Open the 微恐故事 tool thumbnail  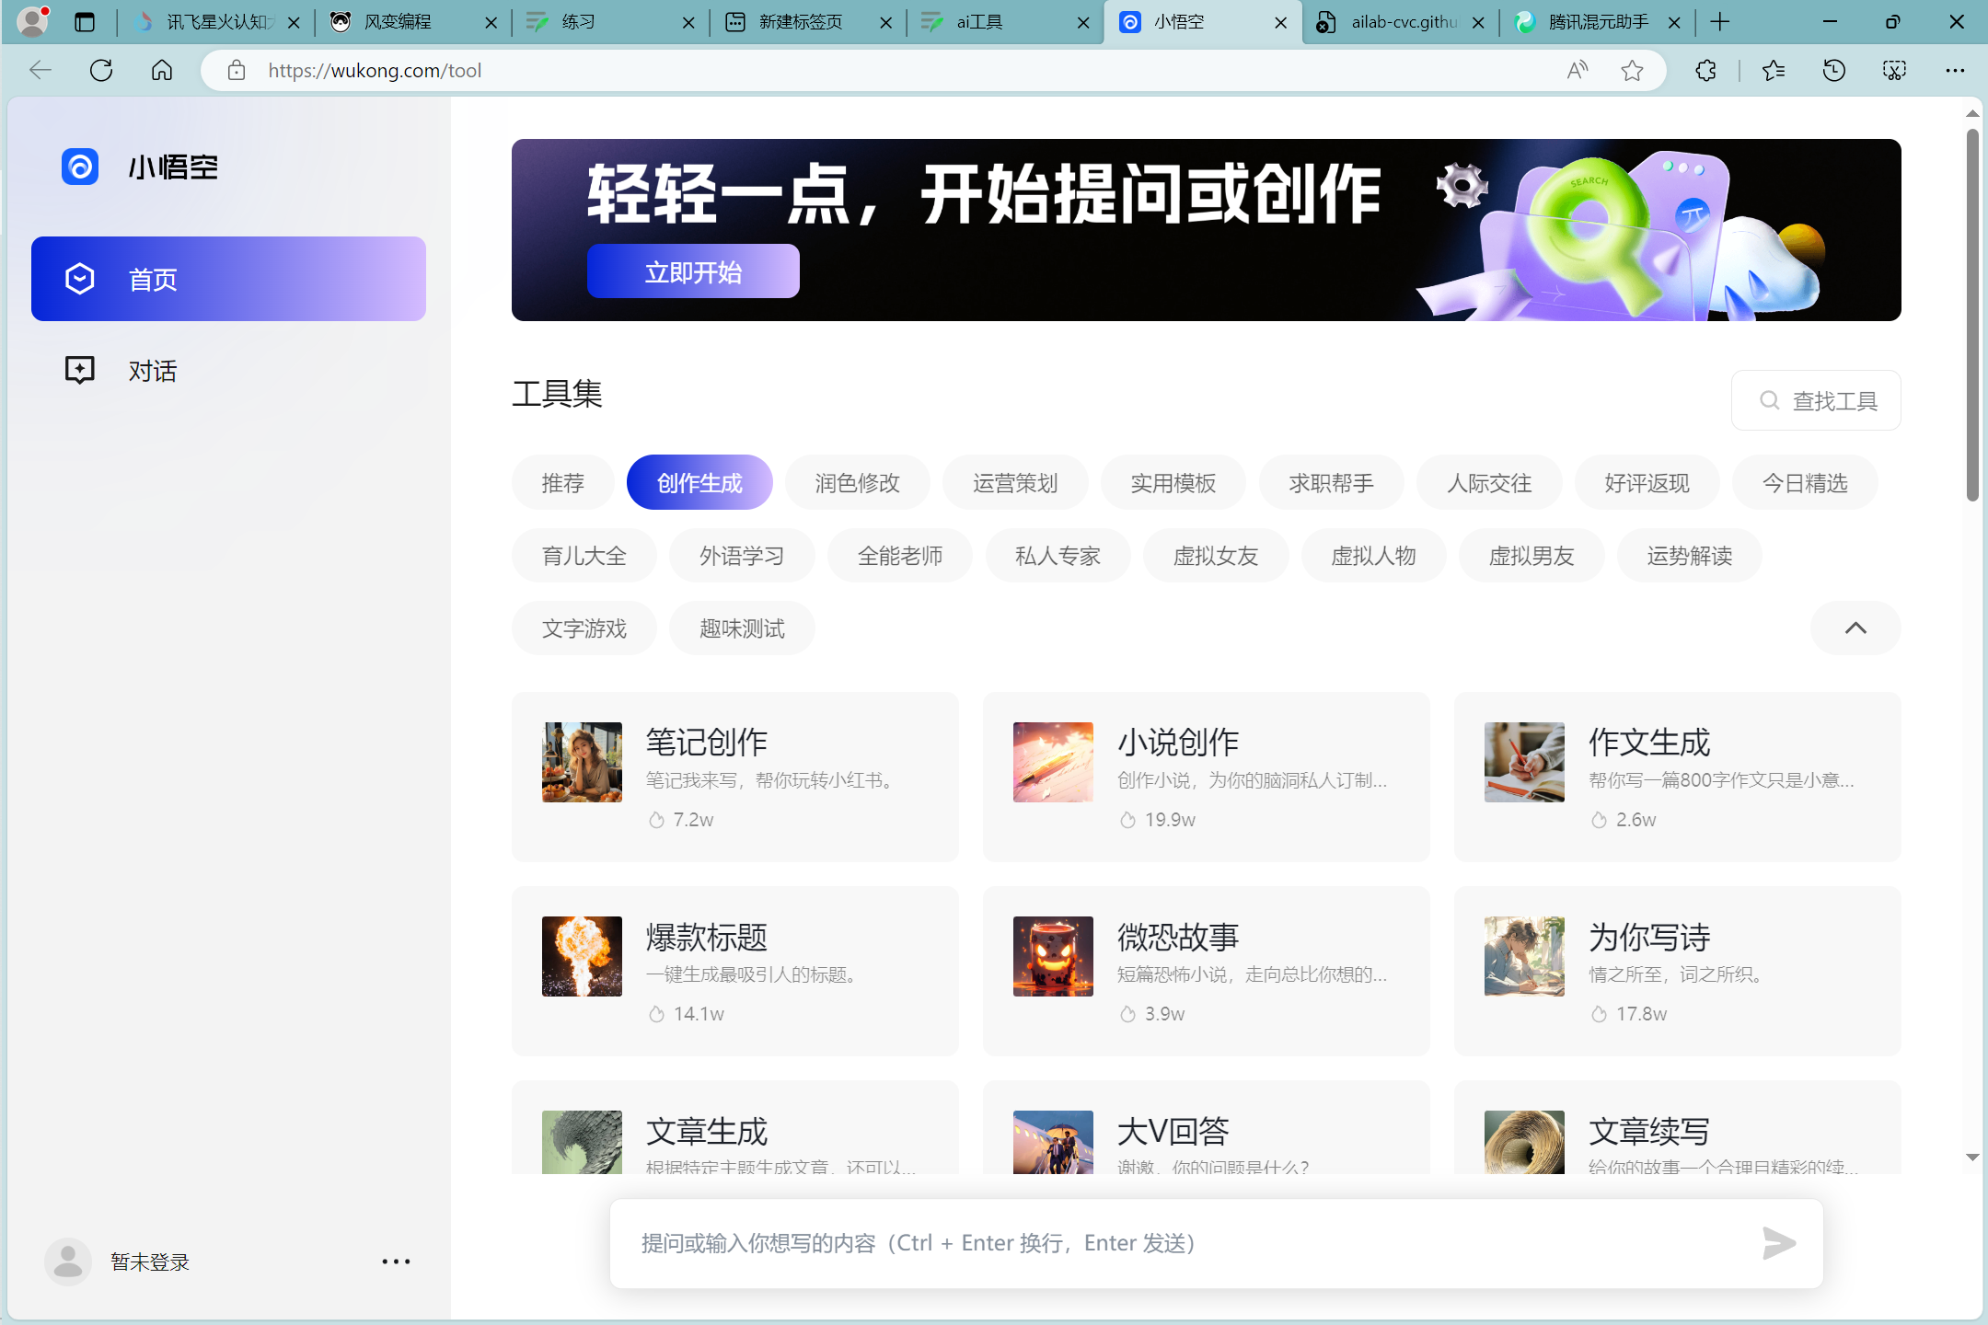(x=1053, y=956)
